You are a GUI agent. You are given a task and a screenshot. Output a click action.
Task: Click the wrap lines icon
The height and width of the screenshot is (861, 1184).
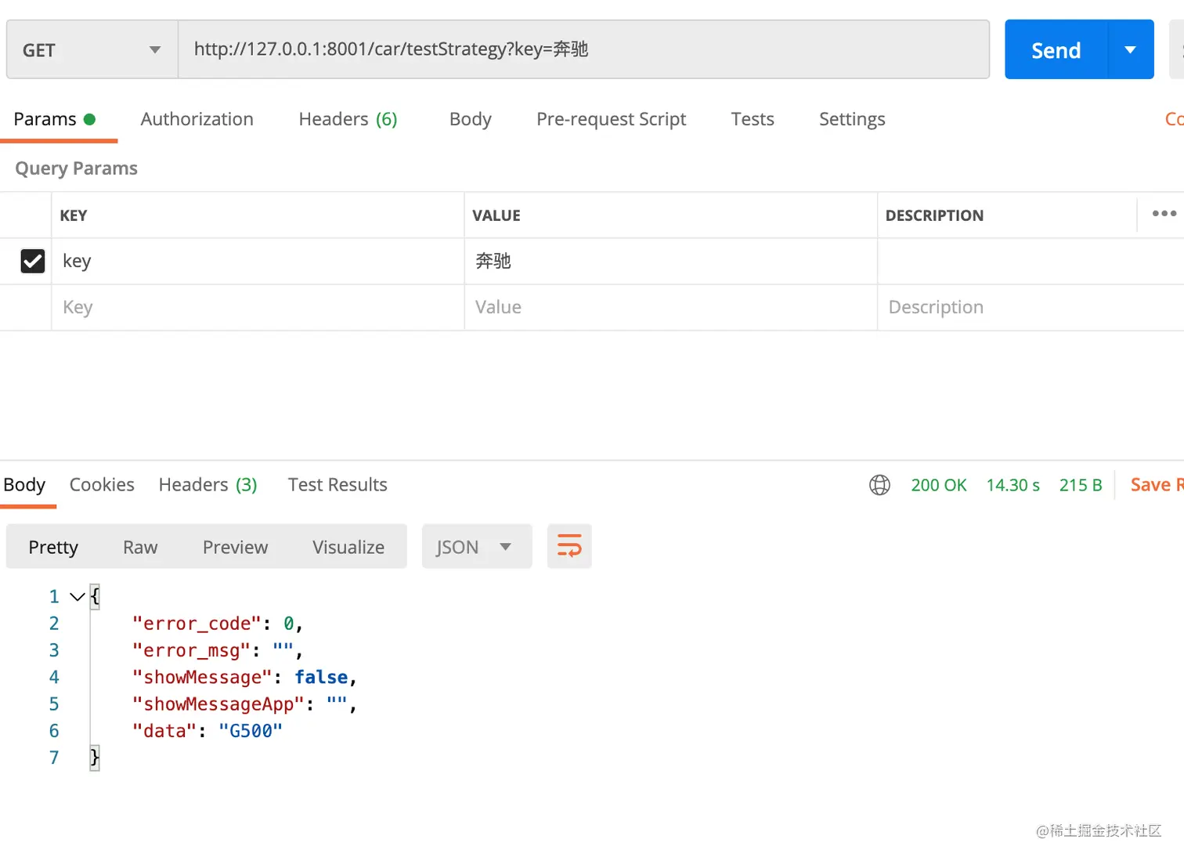[x=569, y=546]
